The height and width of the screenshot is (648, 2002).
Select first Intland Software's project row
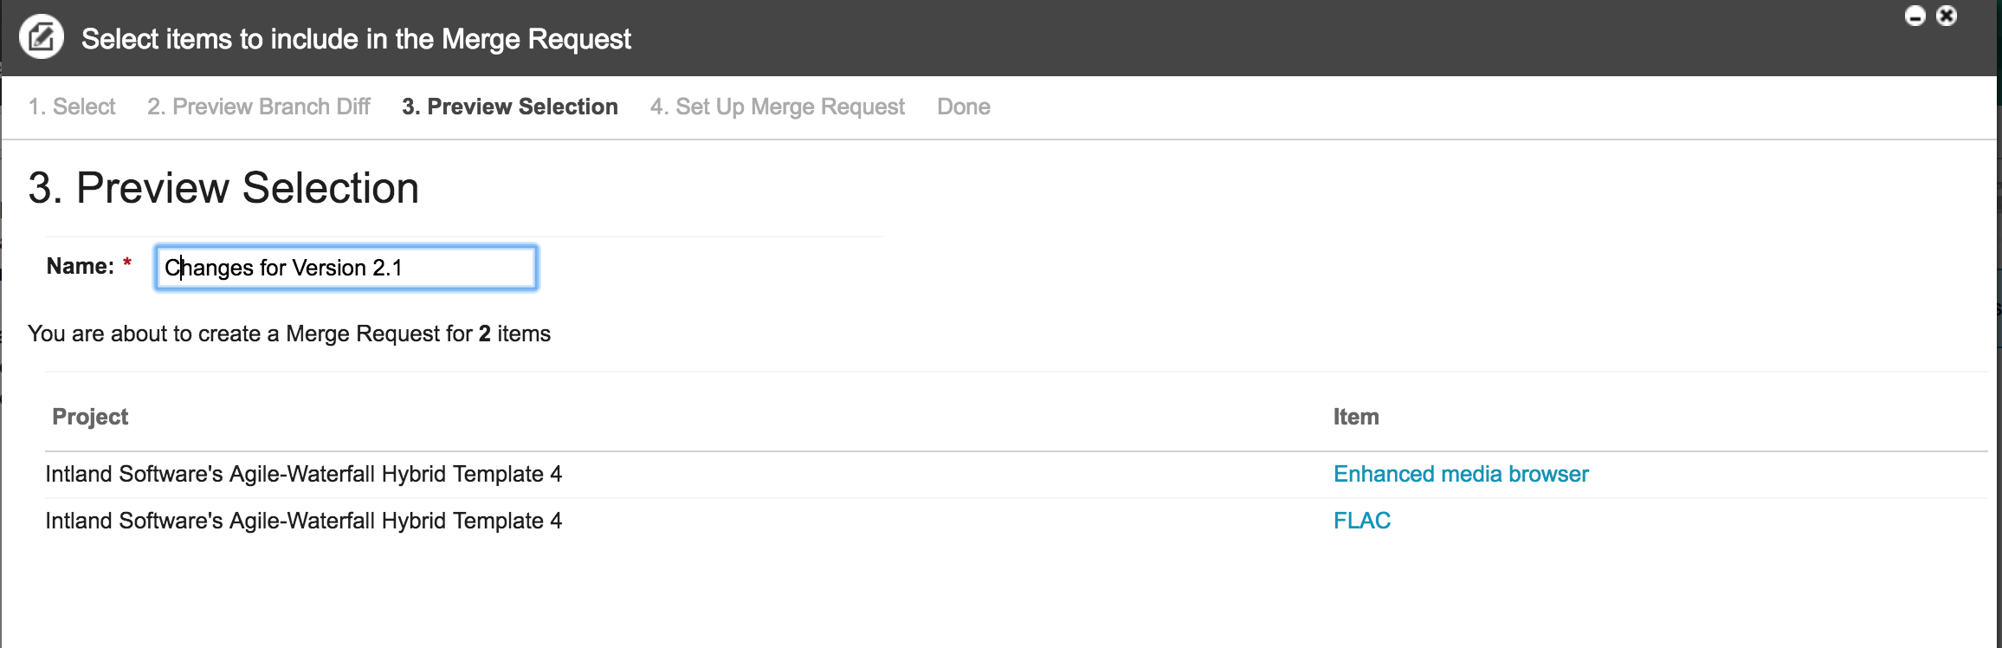(x=1016, y=474)
